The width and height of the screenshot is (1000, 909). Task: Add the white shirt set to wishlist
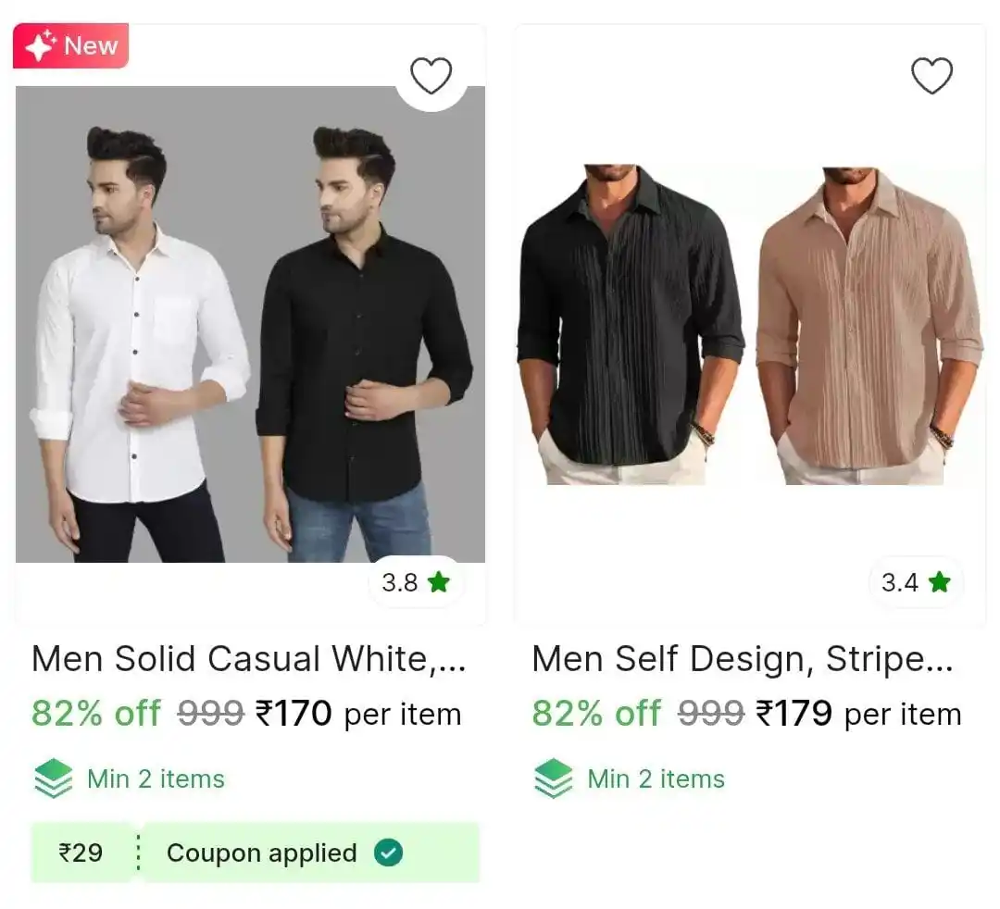[x=431, y=74]
